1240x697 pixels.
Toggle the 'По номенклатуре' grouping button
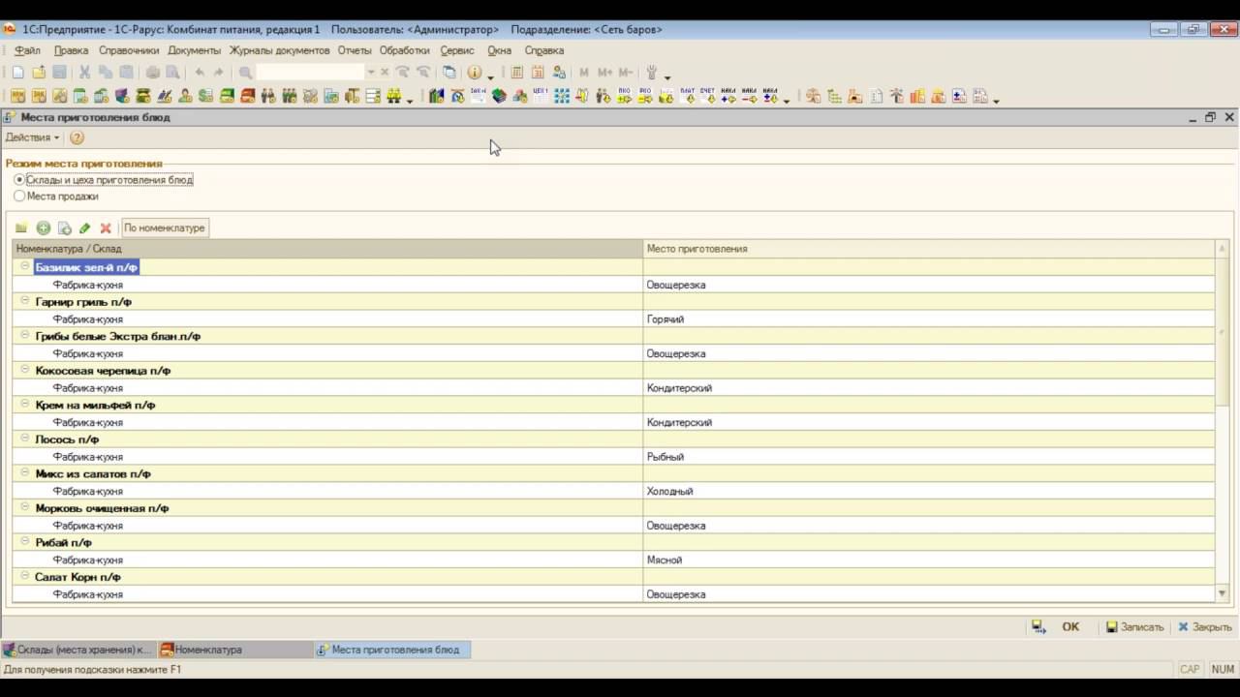(165, 228)
